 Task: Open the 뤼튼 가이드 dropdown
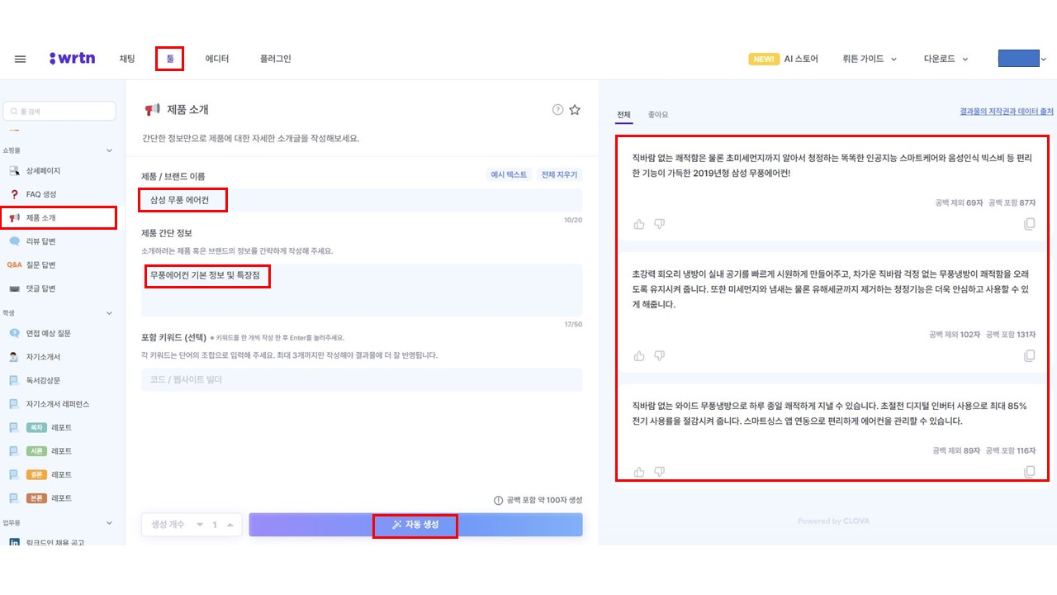tap(870, 59)
